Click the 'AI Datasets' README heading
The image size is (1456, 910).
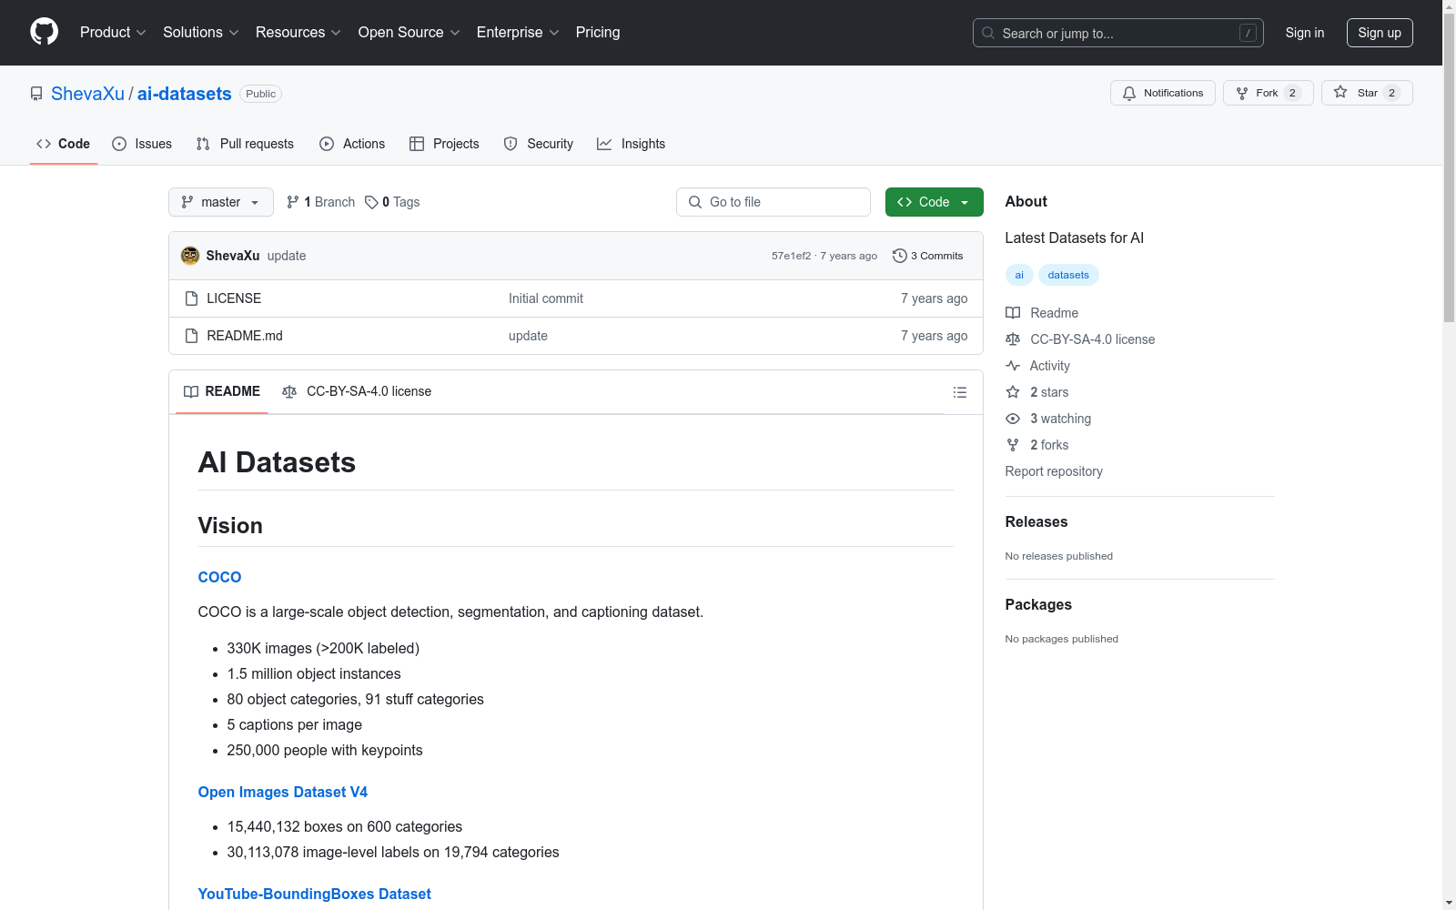click(x=277, y=462)
